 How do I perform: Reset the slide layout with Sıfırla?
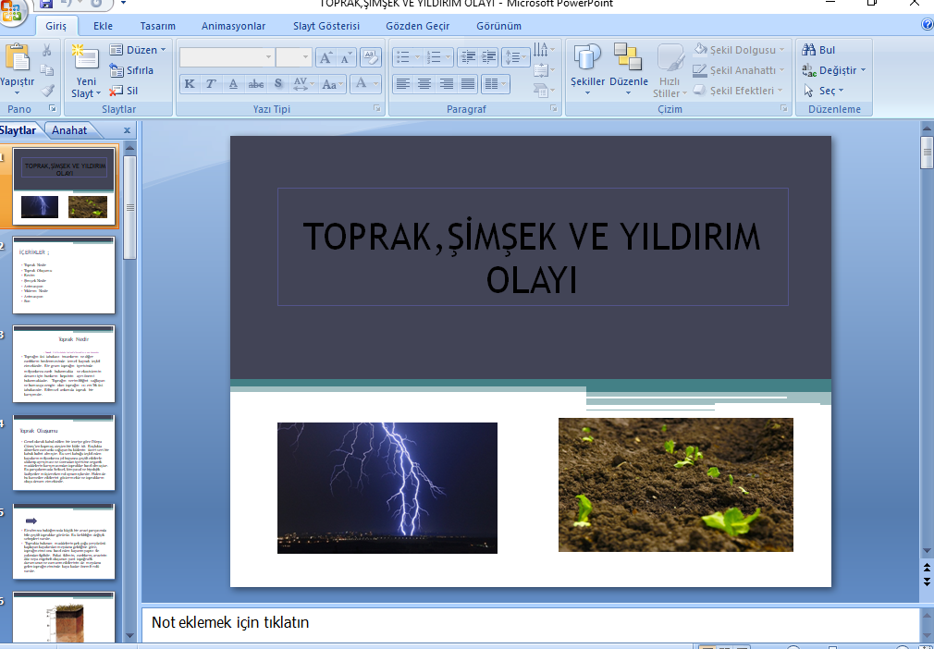131,70
